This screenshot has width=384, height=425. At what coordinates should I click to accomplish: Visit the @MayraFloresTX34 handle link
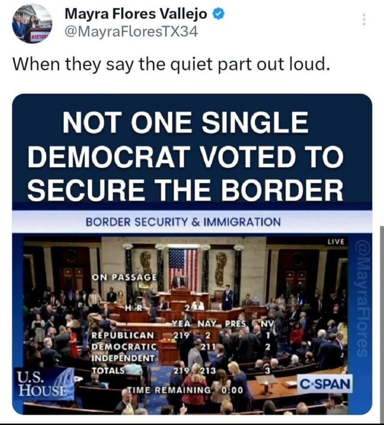pyautogui.click(x=131, y=32)
